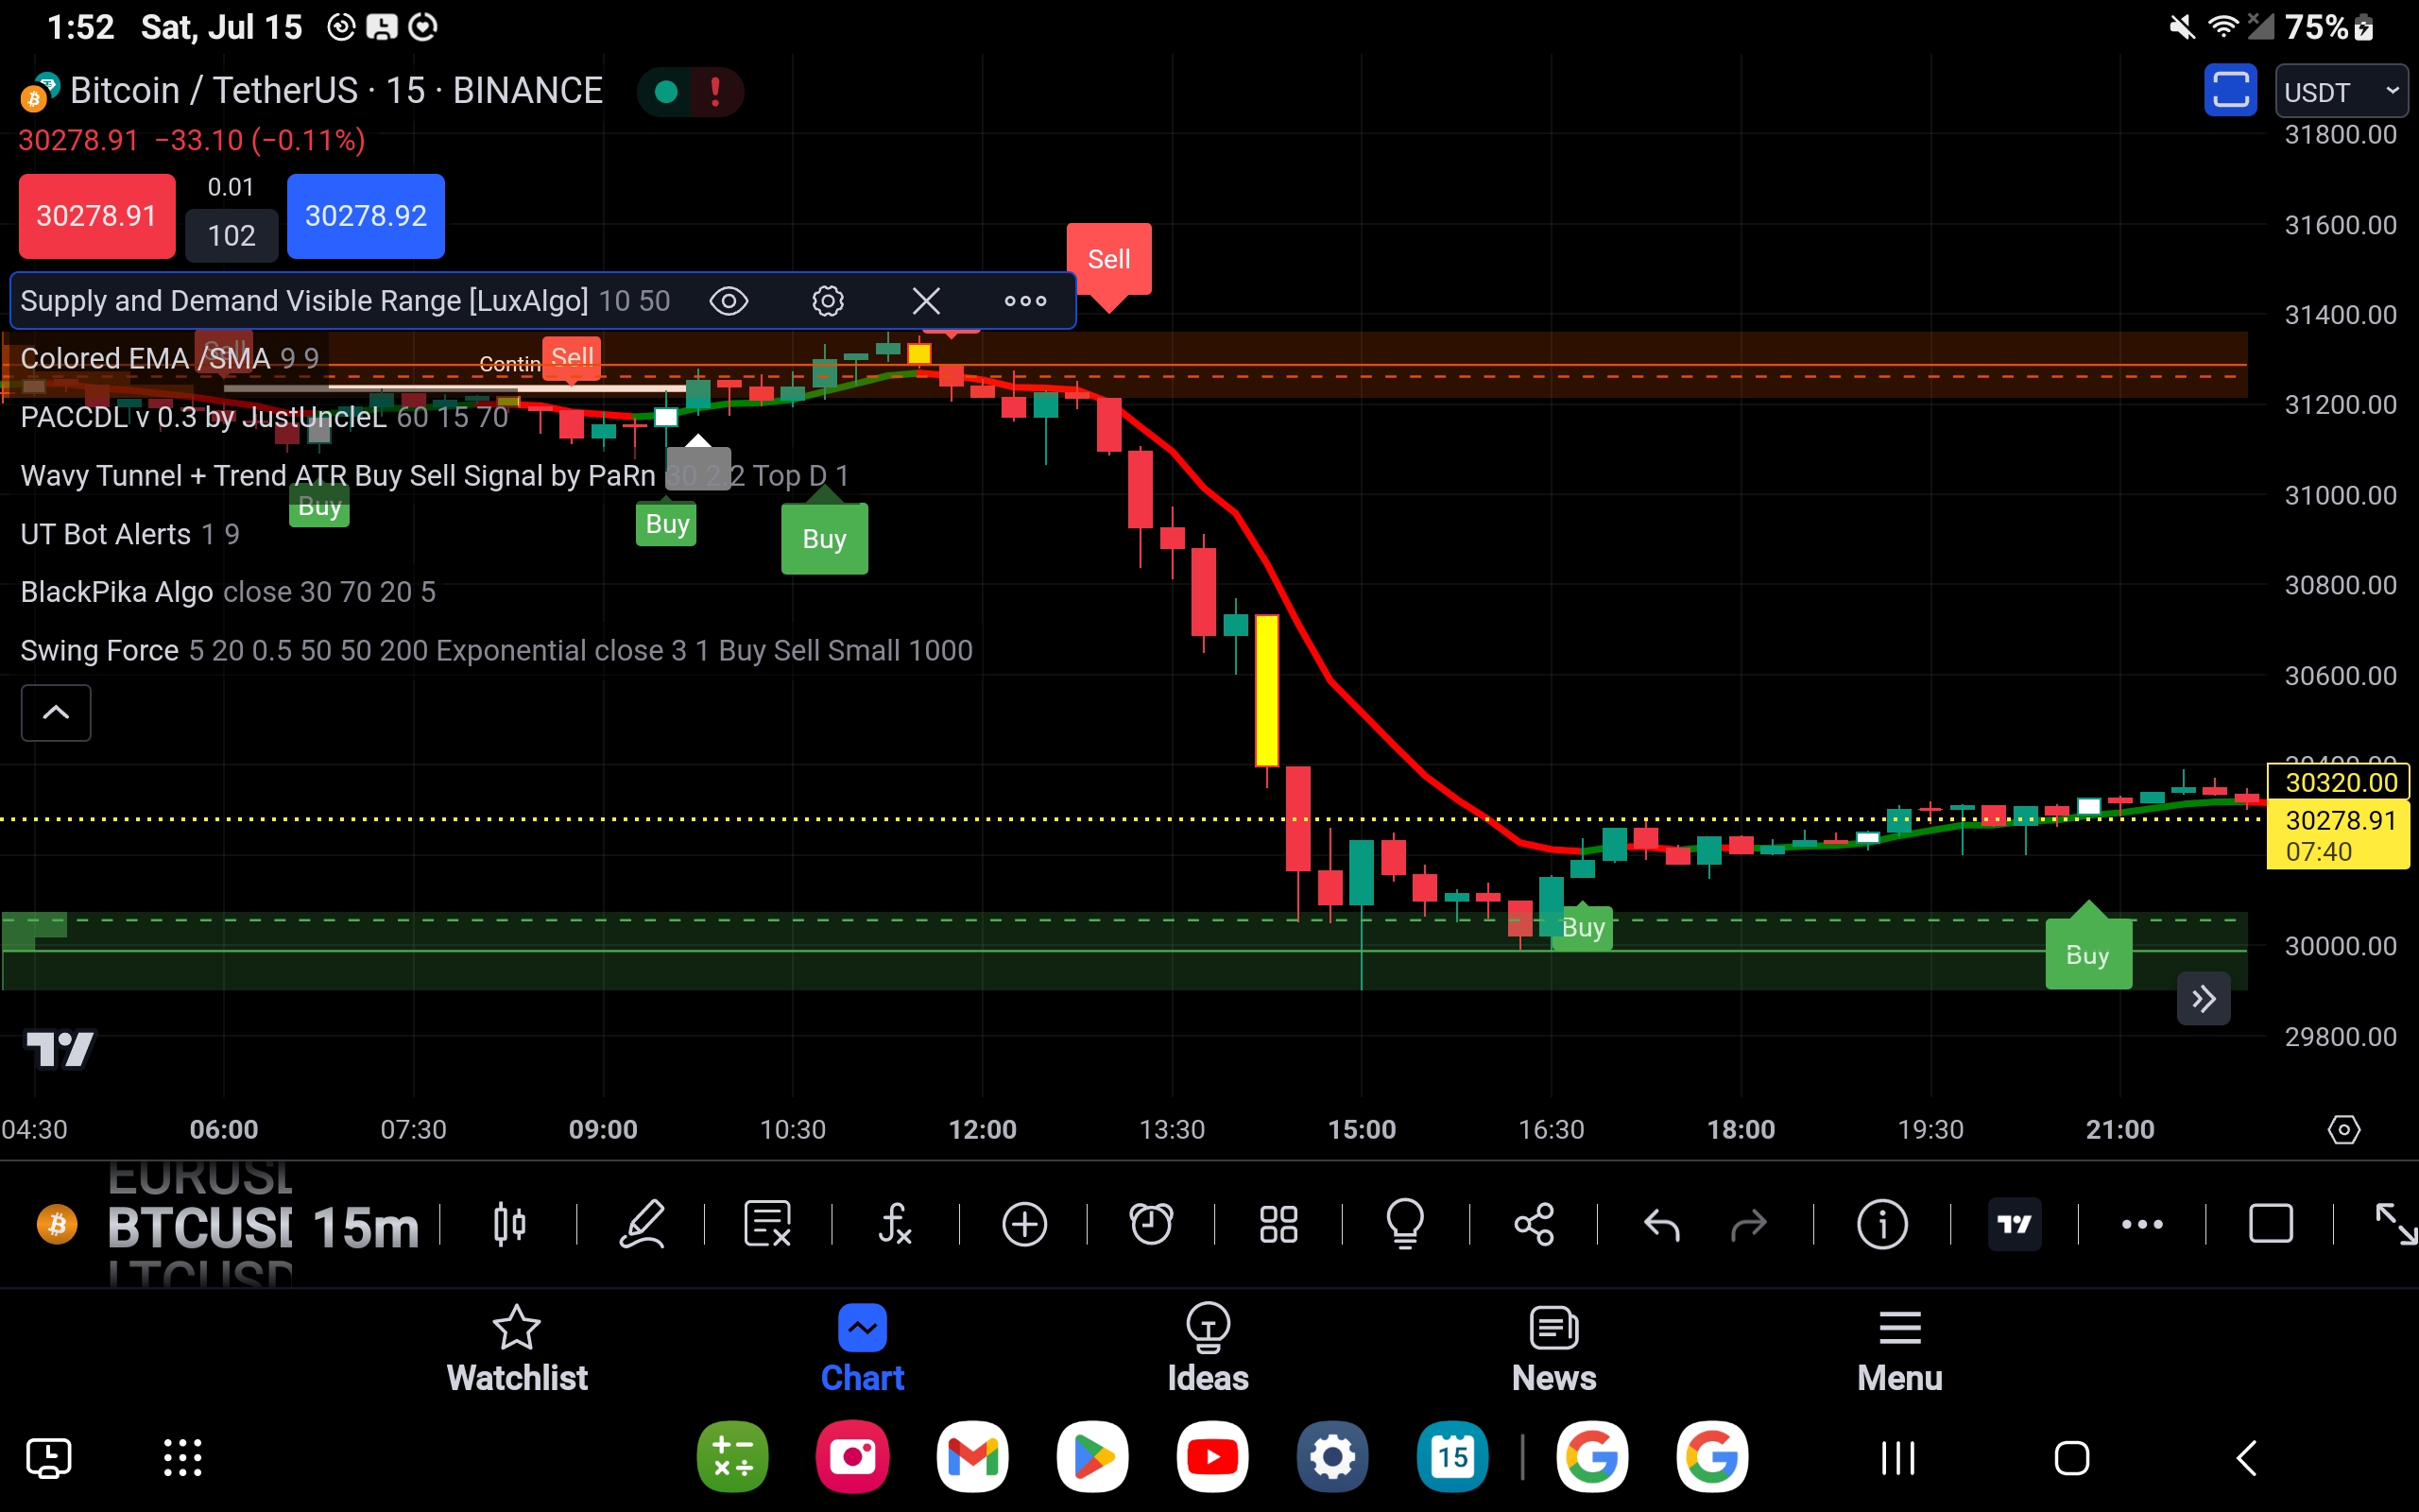Image resolution: width=2419 pixels, height=1512 pixels.
Task: Select the Wavy Tunnel indicator legend
Action: (434, 476)
